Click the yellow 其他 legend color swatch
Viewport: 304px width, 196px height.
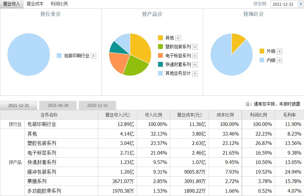pyautogui.click(x=160, y=38)
